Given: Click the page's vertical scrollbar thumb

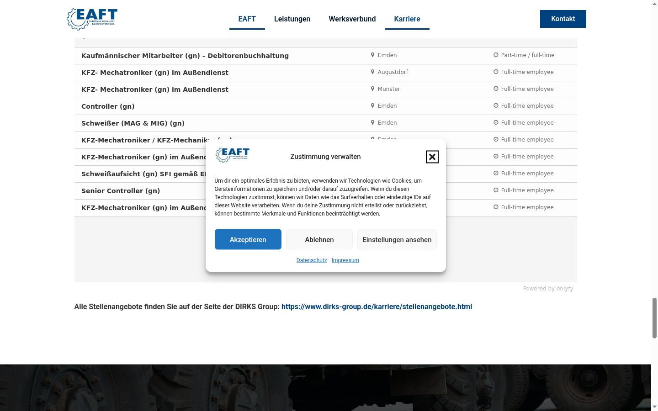Looking at the screenshot, I should pos(654,318).
